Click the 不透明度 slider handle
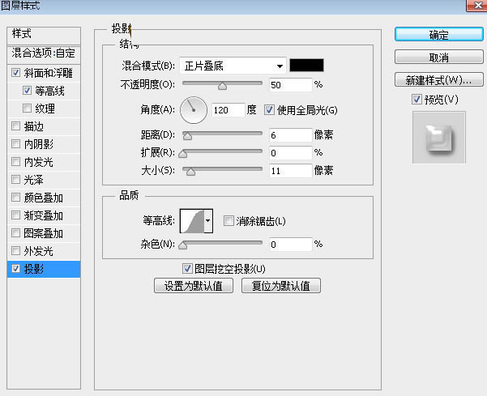This screenshot has height=396, width=487. [222, 86]
